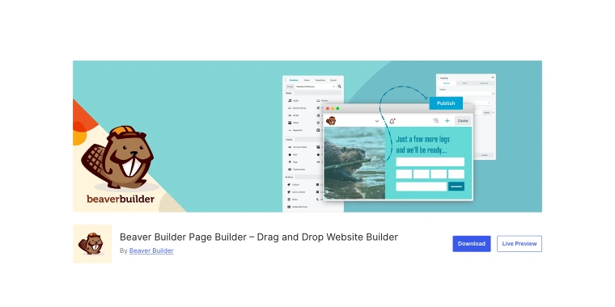Switch to the Templates tab
The width and height of the screenshot is (615, 307).
coord(320,80)
